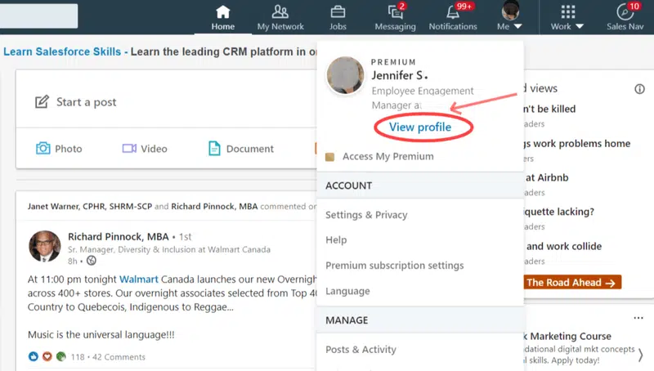
Task: Click Richard Pinnock's profile photo
Action: [45, 246]
